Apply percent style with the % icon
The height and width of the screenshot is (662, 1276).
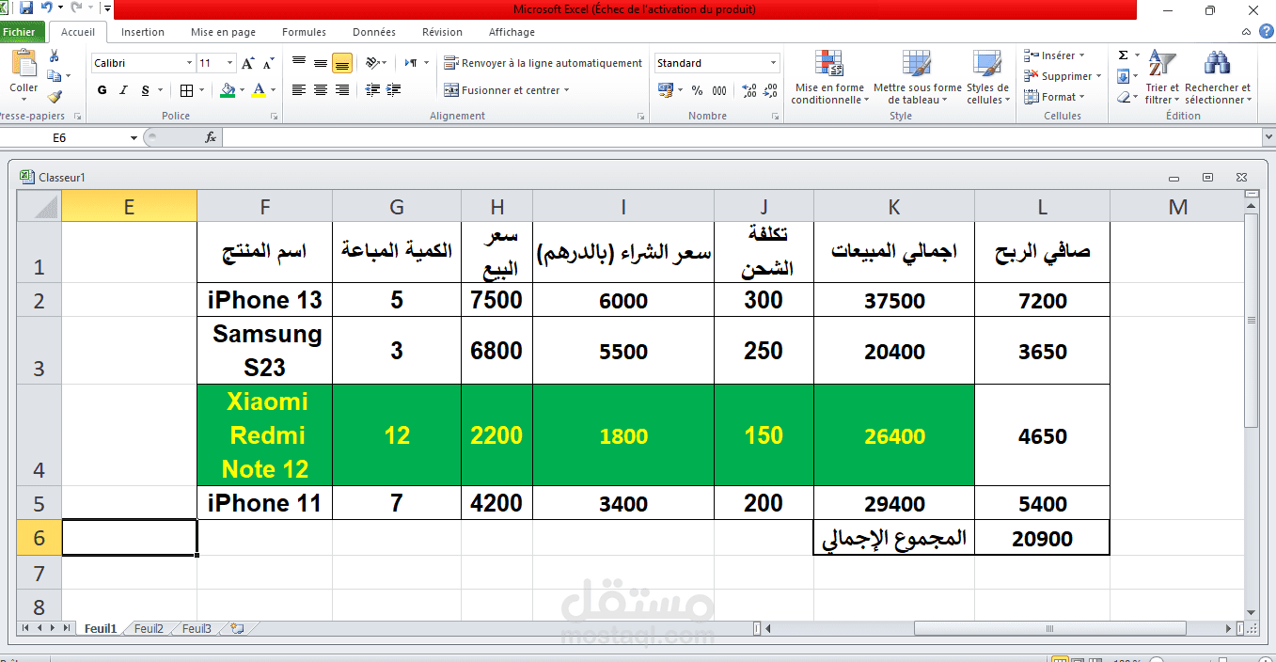(697, 90)
